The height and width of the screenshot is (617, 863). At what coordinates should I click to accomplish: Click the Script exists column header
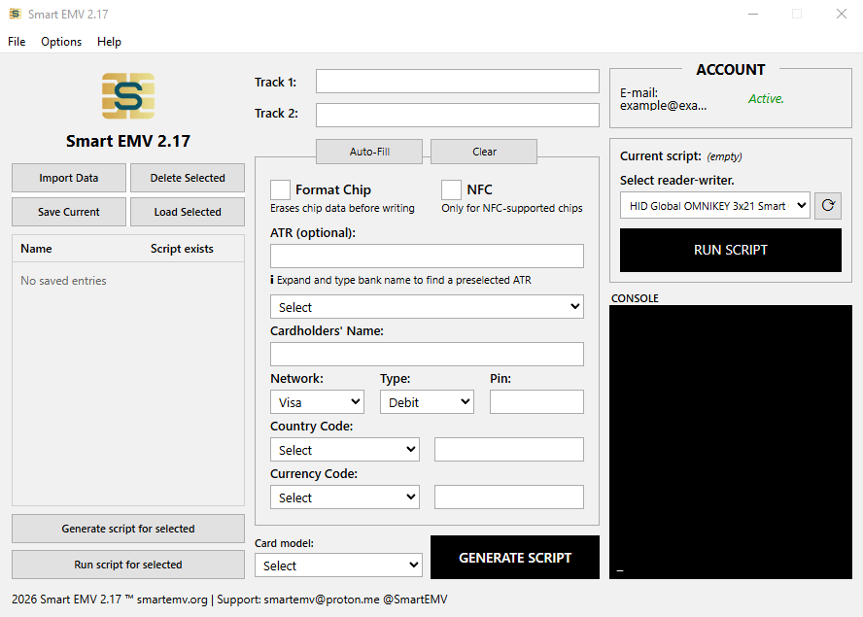[x=182, y=249]
